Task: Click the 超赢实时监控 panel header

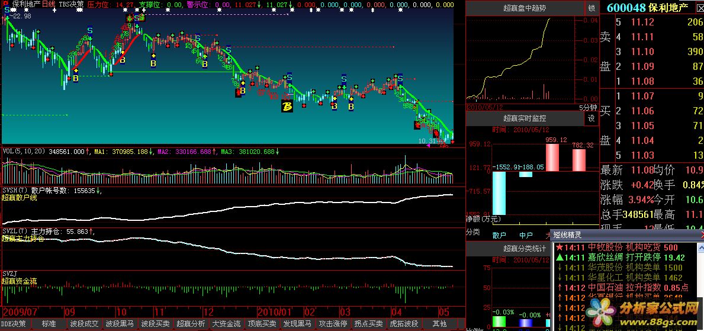Action: pyautogui.click(x=525, y=118)
